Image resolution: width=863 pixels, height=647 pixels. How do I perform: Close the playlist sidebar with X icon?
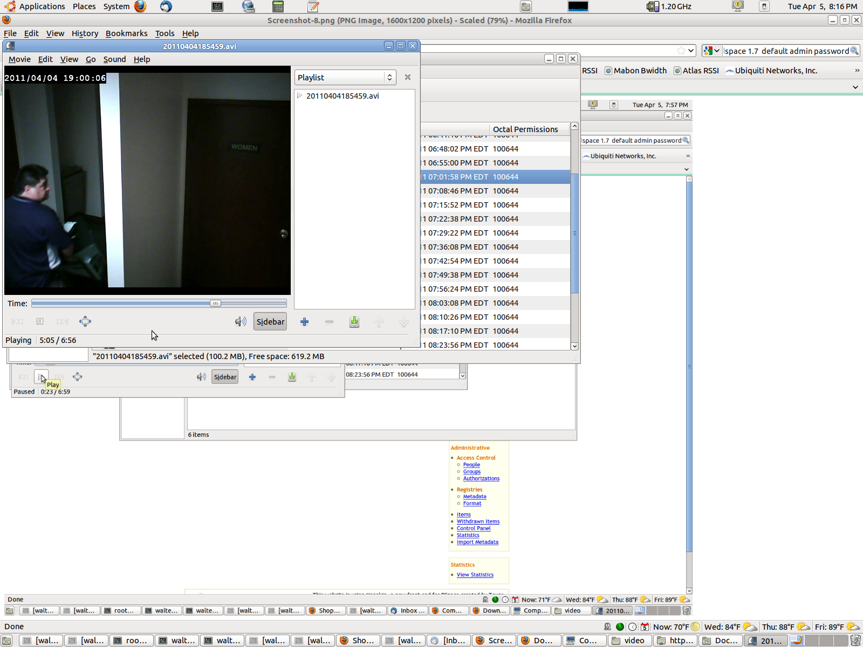[x=408, y=77]
